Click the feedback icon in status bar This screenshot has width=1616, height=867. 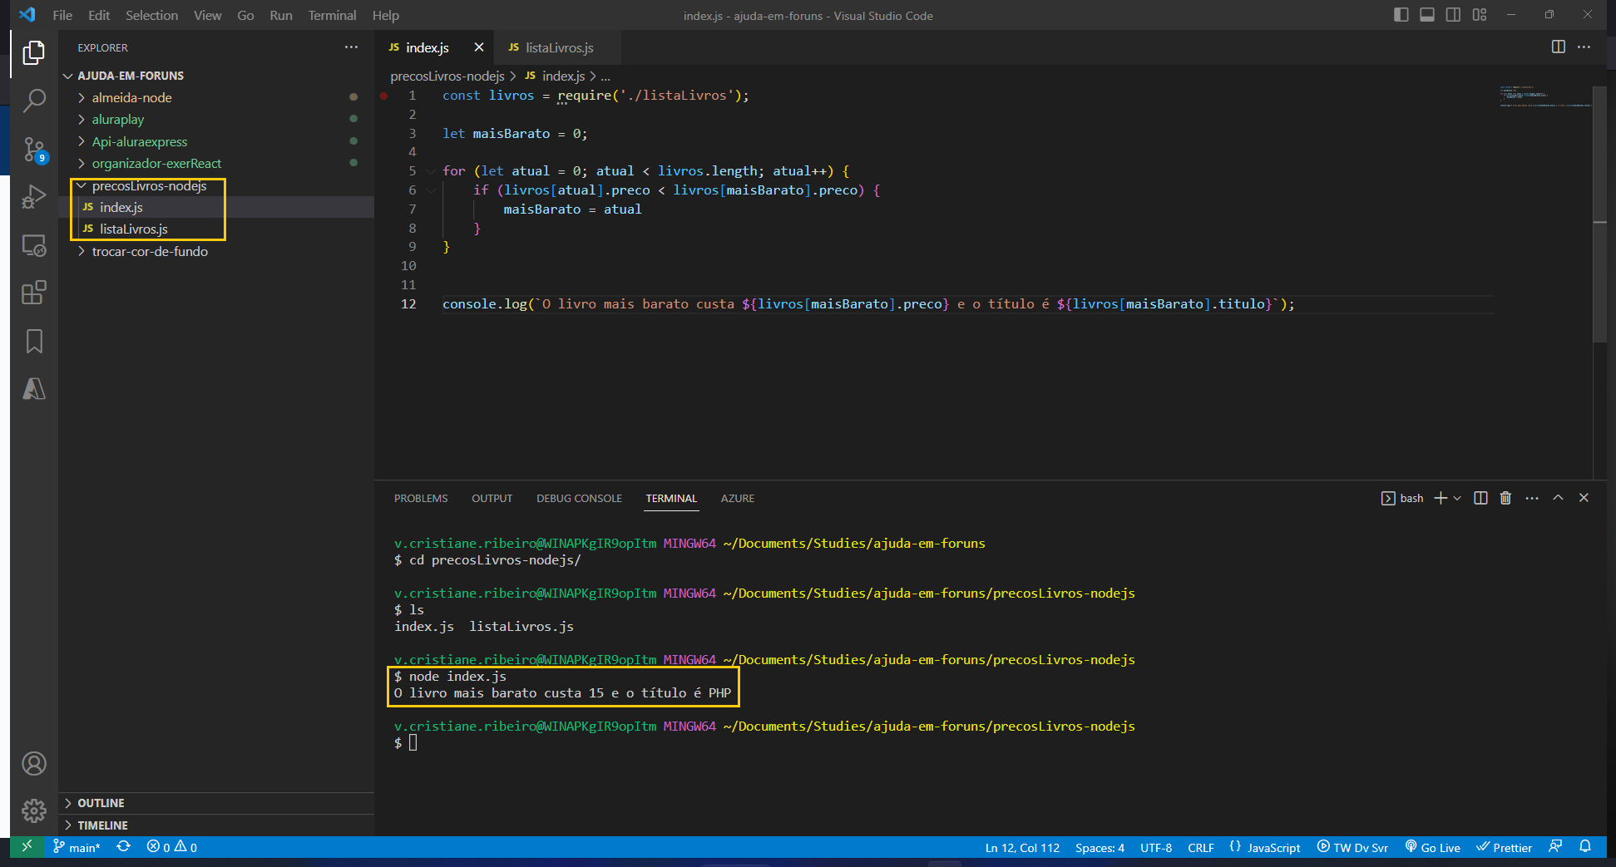[x=1555, y=847]
